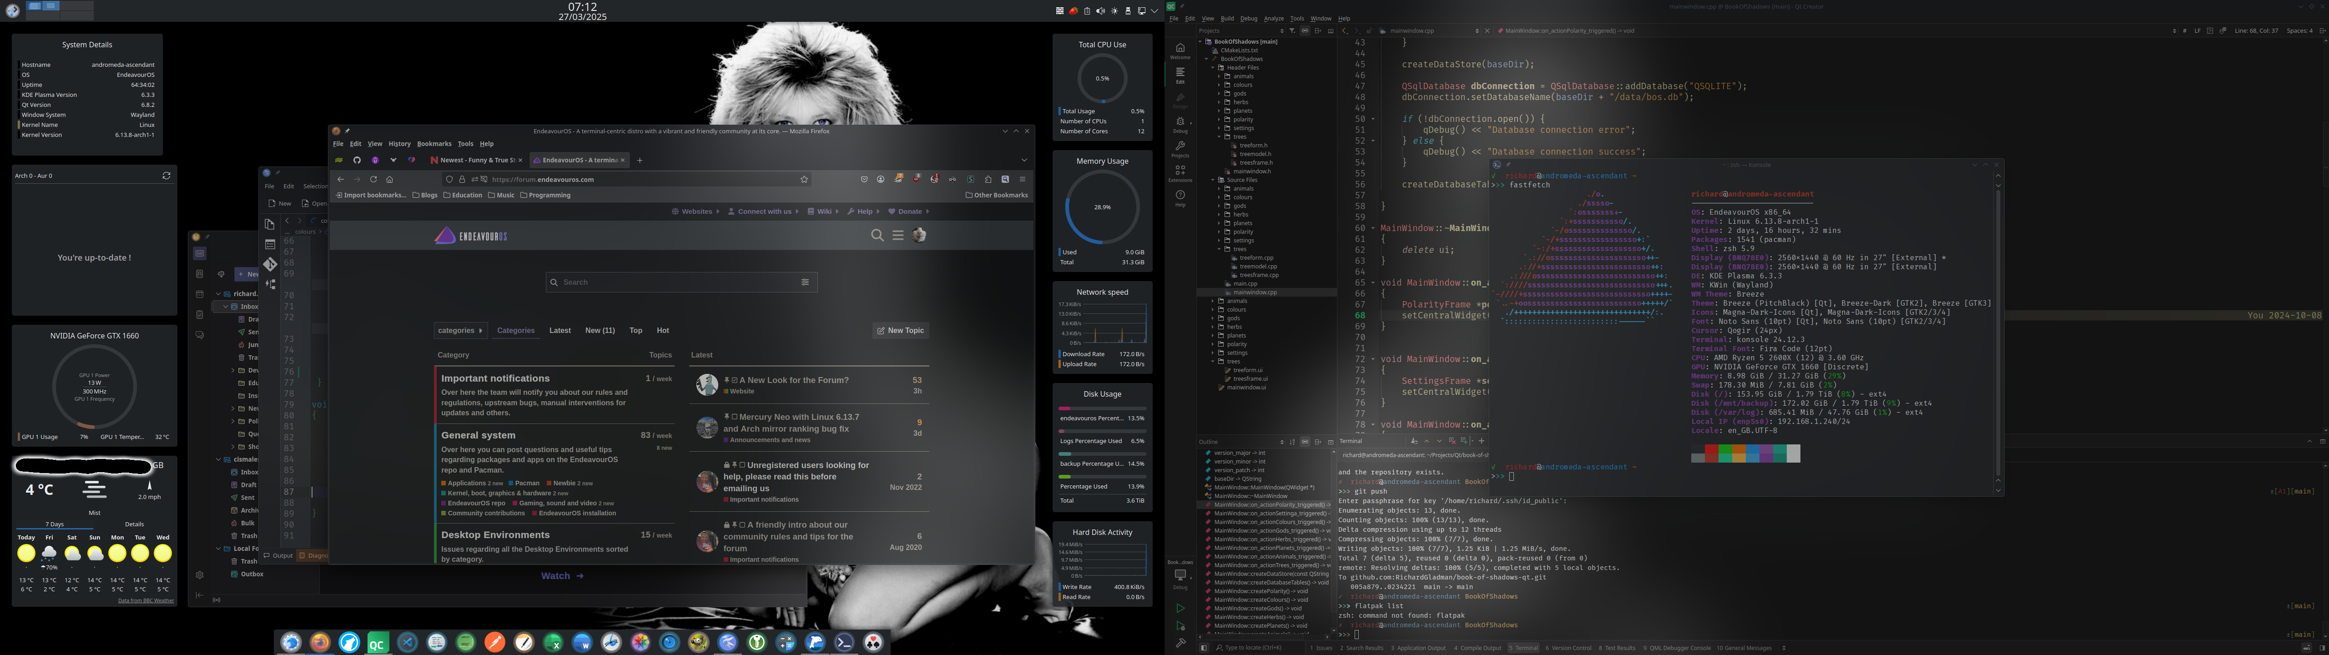
Task: Open Welcome mode in Qt Creator sidebar
Action: (1180, 50)
